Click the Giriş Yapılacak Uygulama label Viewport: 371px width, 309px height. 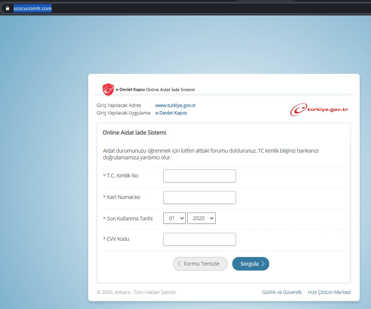(x=123, y=113)
